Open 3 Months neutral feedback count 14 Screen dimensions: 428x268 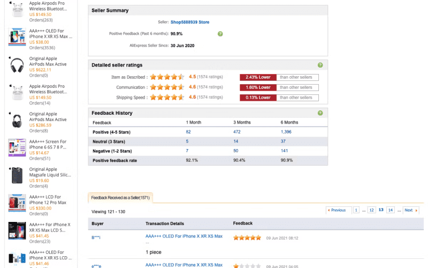pos(235,142)
